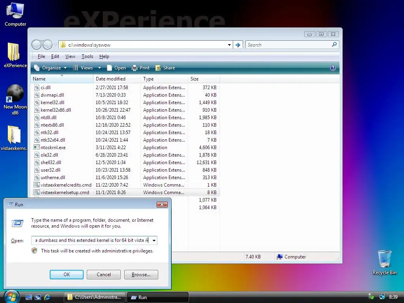404x303 pixels.
Task: Expand the Views dropdown arrow
Action: pos(99,68)
